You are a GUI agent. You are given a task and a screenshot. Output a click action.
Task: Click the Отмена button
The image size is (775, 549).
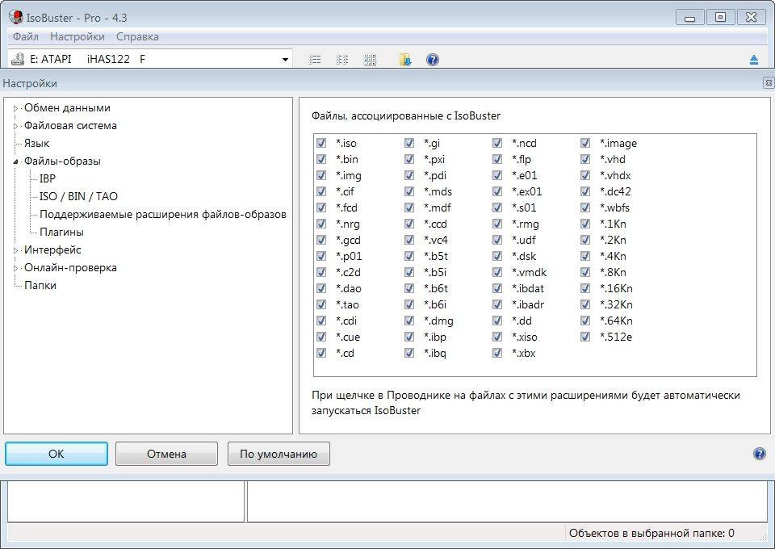tap(166, 454)
